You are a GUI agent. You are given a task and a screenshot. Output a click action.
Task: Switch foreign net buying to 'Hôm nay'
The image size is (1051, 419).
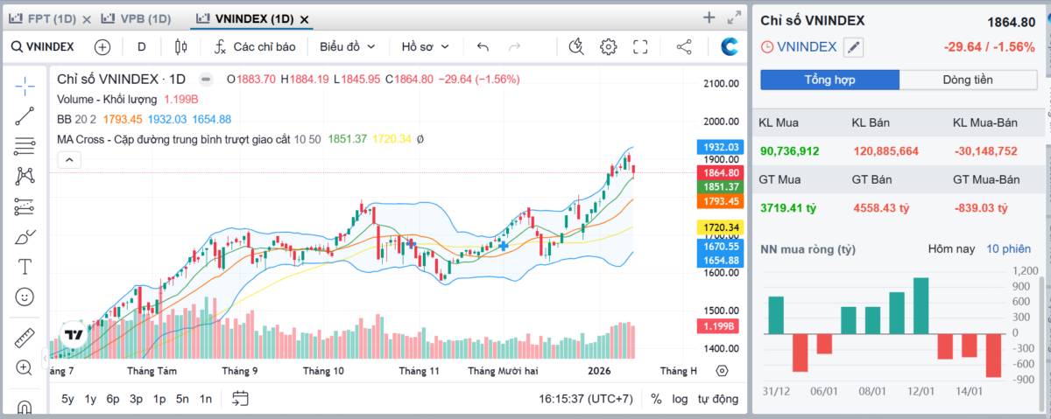click(951, 249)
